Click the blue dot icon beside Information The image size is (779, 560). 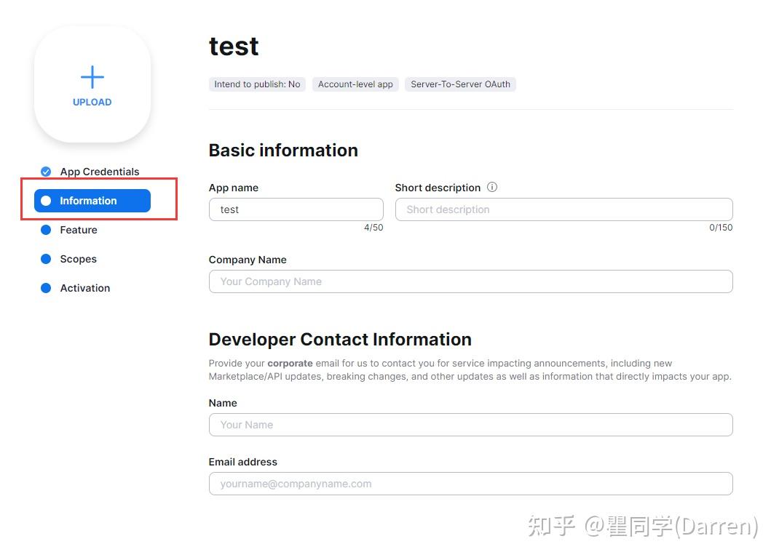(47, 201)
